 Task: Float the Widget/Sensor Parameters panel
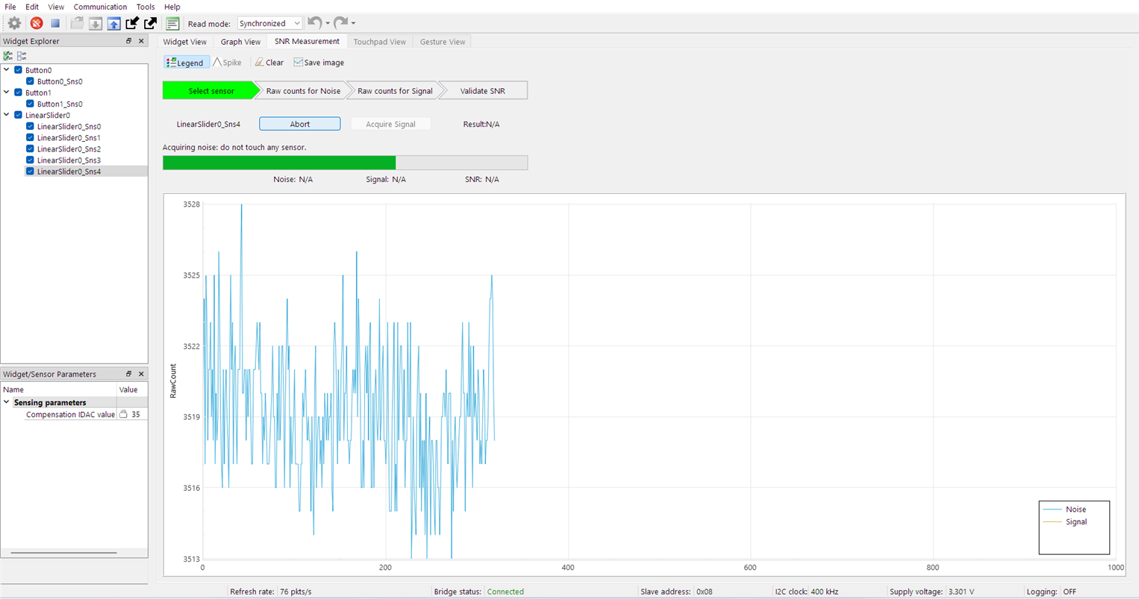(128, 374)
